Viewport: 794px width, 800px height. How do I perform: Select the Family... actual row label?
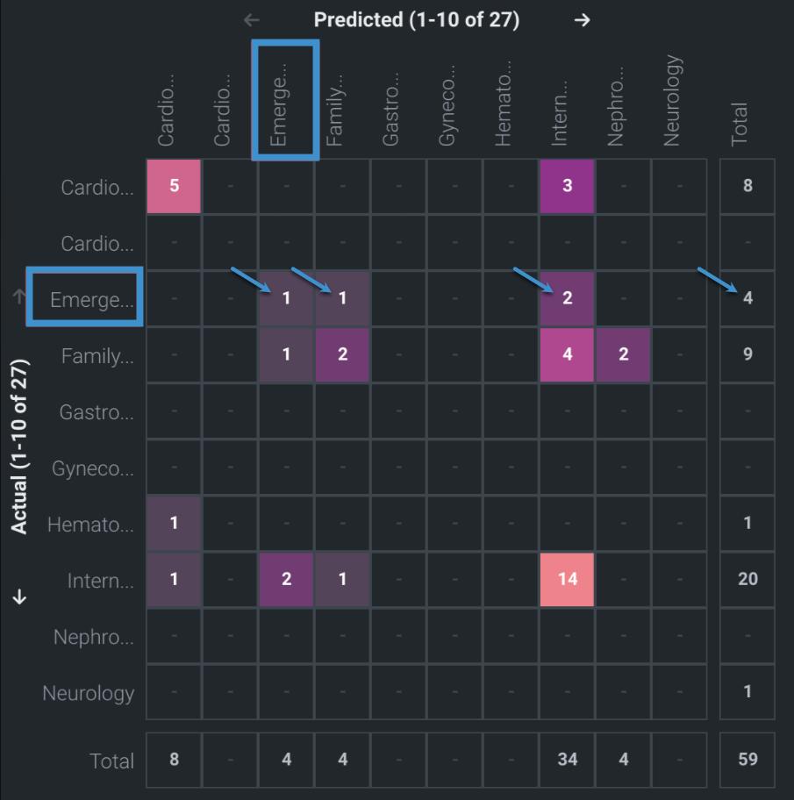[97, 355]
